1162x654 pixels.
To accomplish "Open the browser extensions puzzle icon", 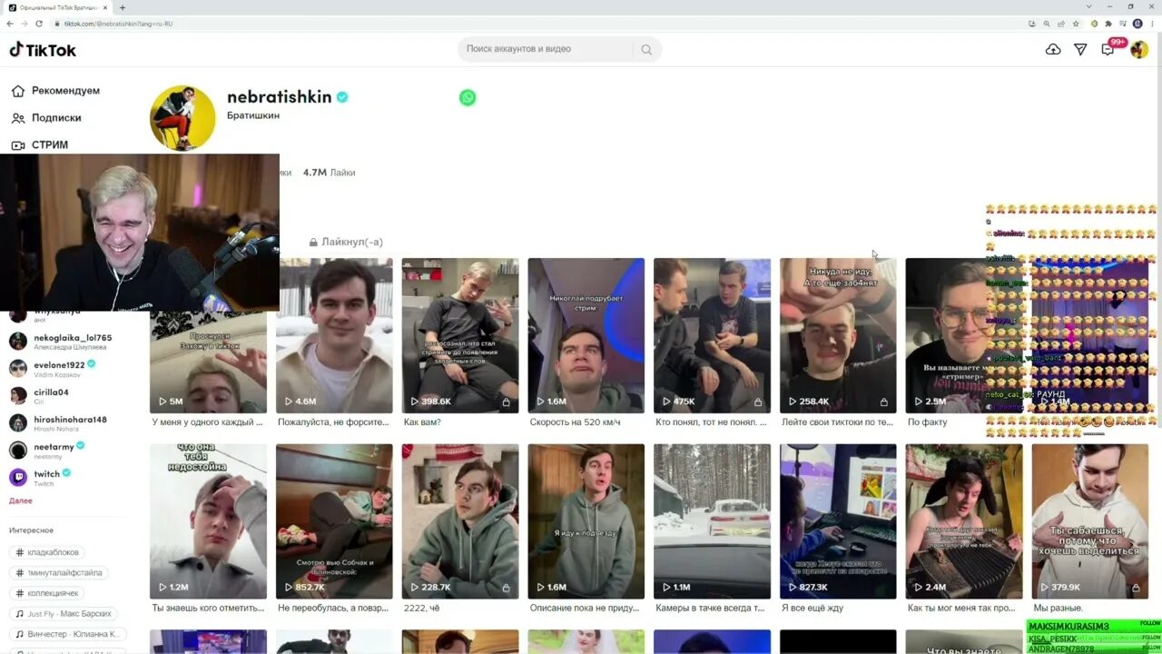I will 1108,24.
